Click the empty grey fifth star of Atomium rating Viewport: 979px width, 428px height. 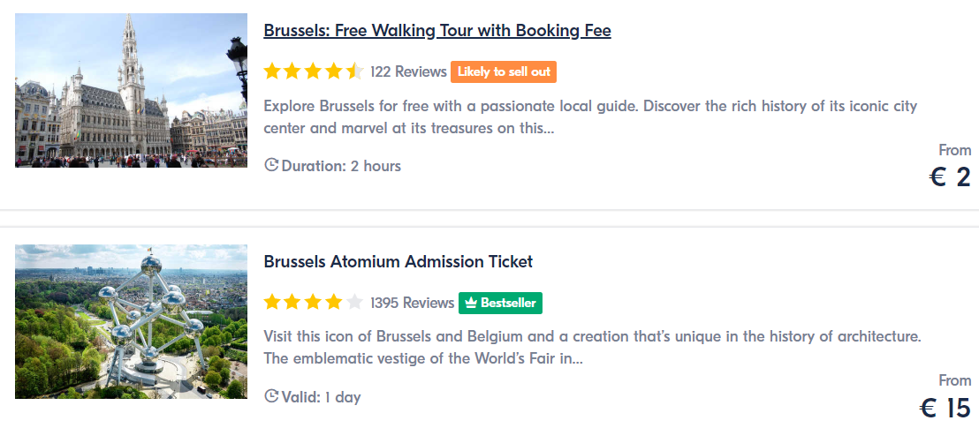click(x=354, y=303)
